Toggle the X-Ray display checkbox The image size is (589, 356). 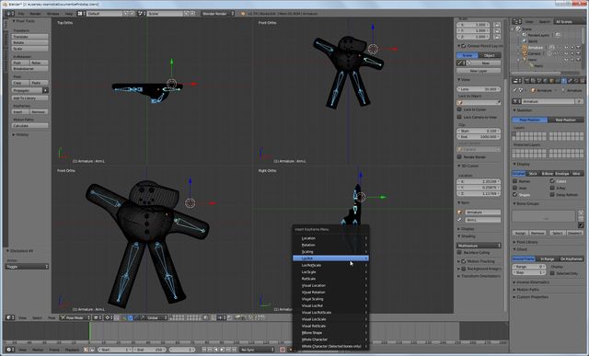coord(552,188)
